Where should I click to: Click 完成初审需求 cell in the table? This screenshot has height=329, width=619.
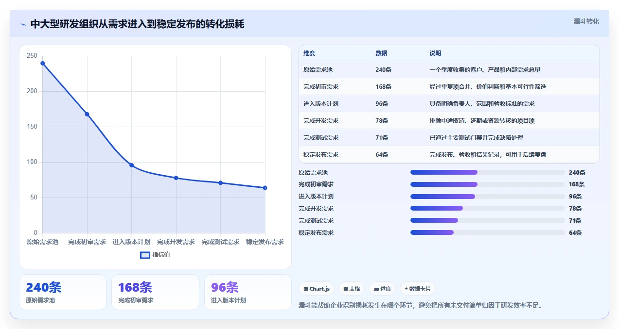[x=321, y=87]
